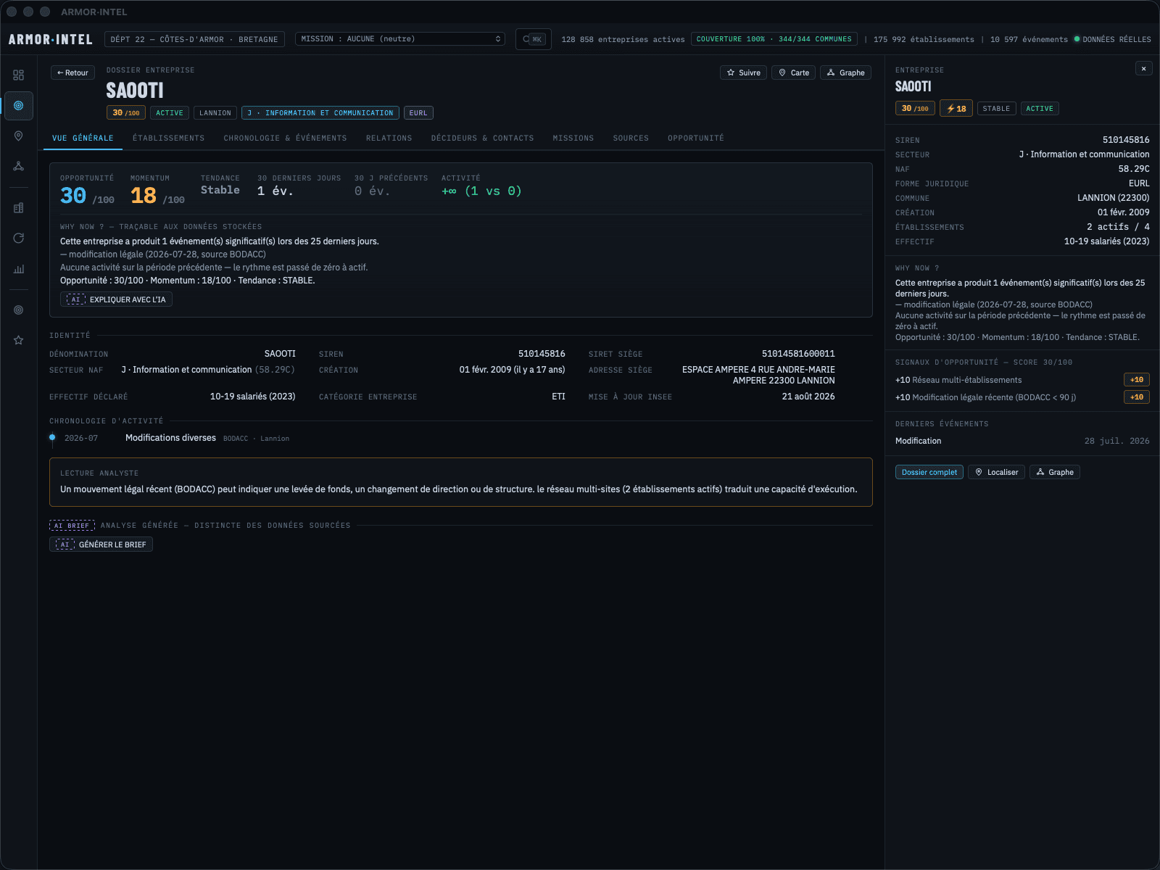Click the Carte button in the dossier header
This screenshot has width=1160, height=870.
[794, 72]
